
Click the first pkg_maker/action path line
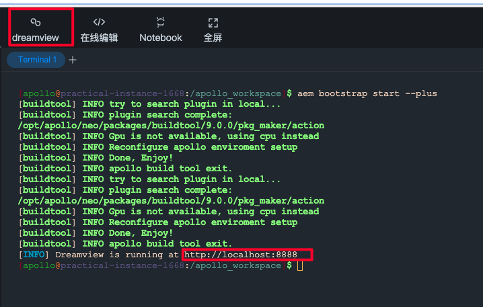[171, 126]
